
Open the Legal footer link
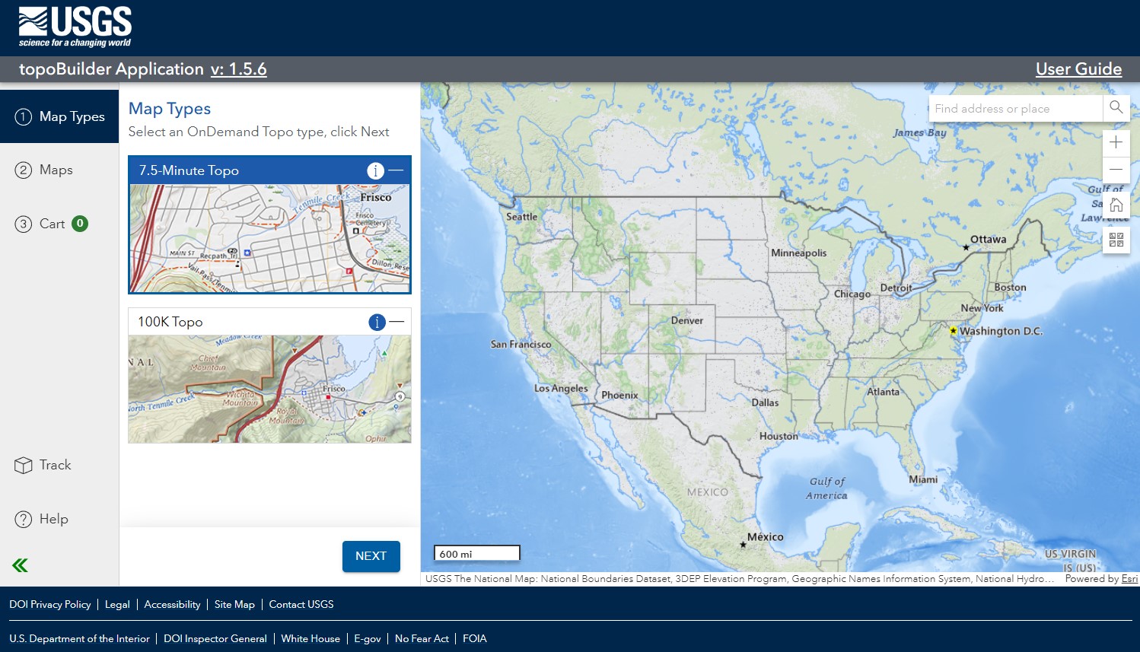click(x=117, y=604)
